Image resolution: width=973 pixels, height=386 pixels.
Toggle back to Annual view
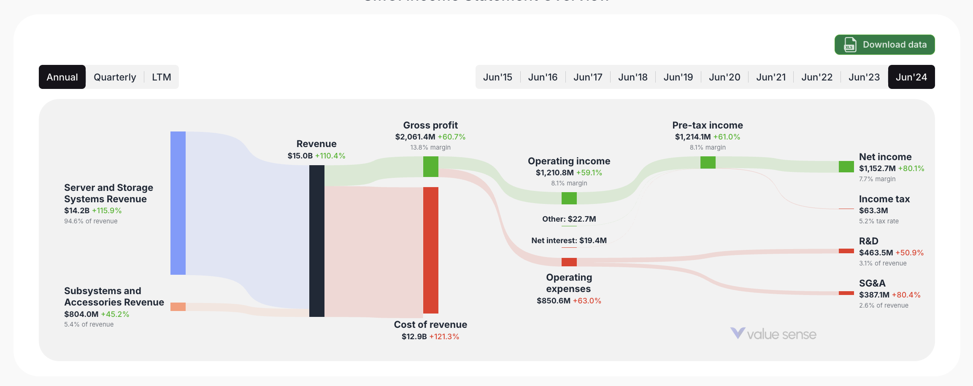(62, 77)
